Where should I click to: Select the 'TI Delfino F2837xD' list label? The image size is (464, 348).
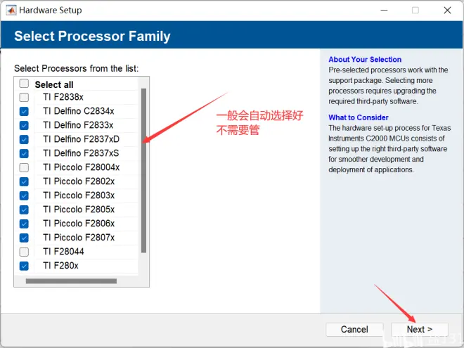[81, 139]
